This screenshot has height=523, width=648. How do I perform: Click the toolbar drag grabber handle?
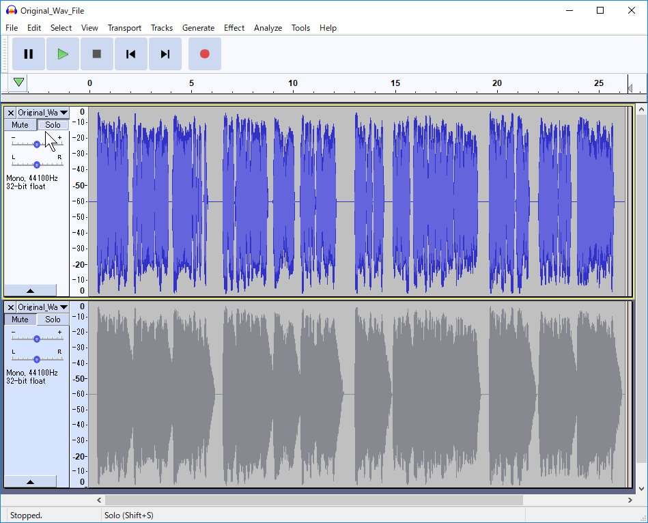[5, 54]
